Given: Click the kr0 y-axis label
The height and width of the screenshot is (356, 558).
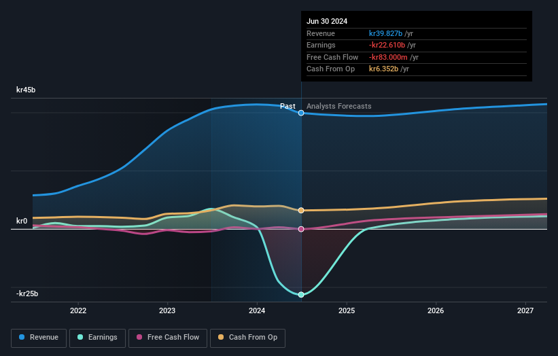Looking at the screenshot, I should (x=22, y=221).
